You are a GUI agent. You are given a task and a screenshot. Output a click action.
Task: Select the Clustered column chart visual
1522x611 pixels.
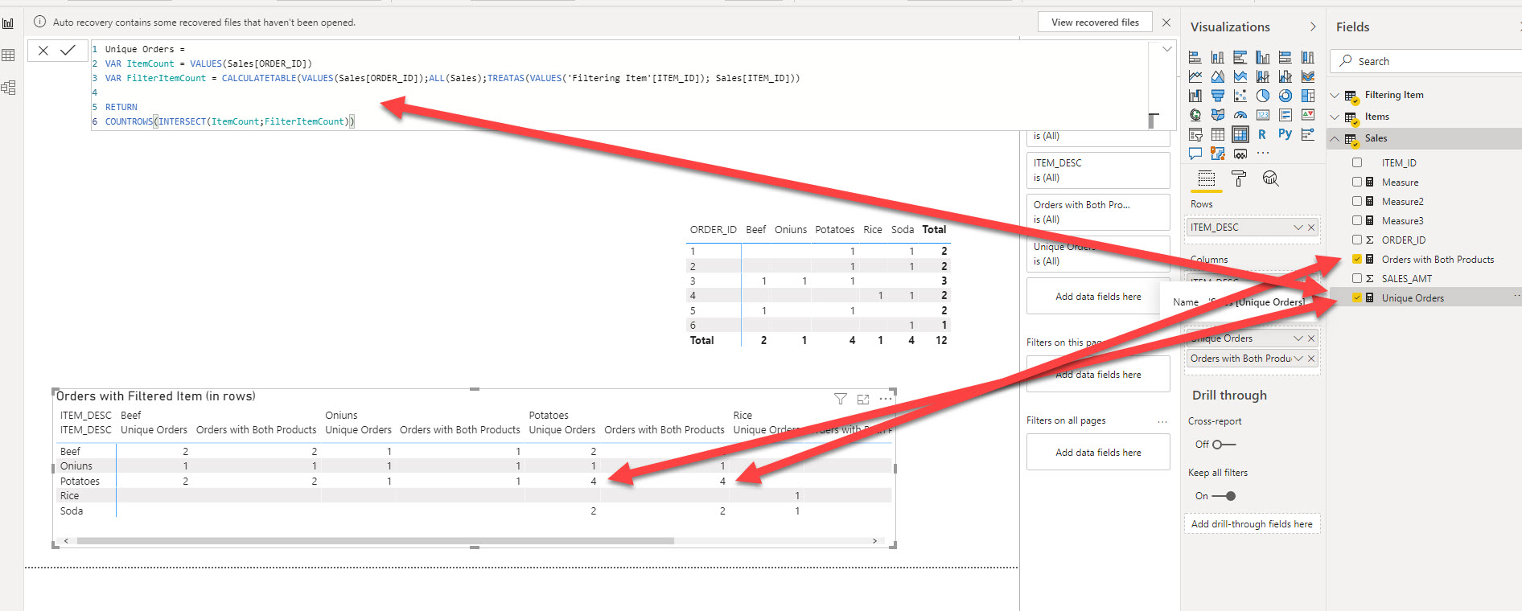[1263, 57]
